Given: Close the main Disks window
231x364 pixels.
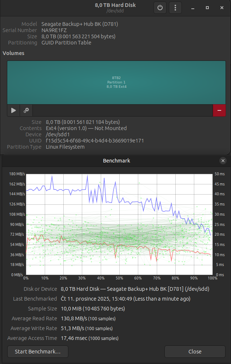Looking at the screenshot, I should pos(222,8).
